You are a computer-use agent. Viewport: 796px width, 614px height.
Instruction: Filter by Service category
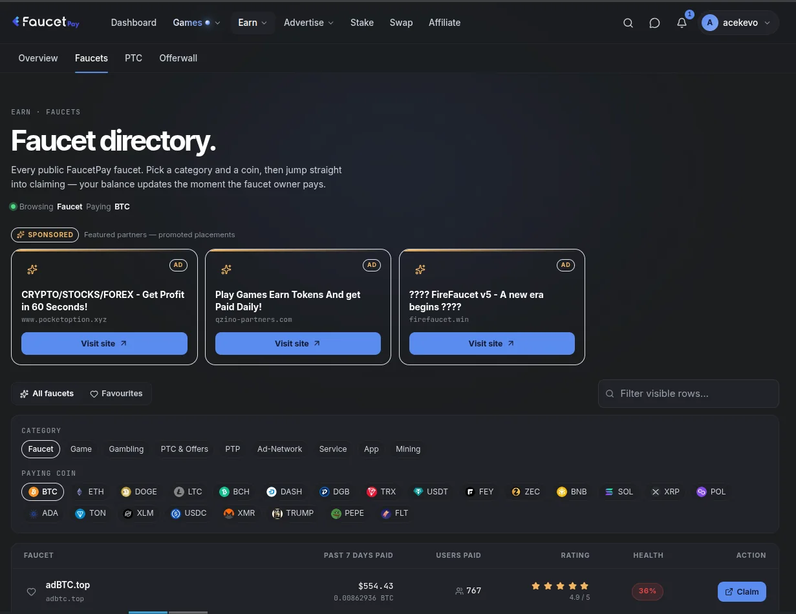point(333,449)
